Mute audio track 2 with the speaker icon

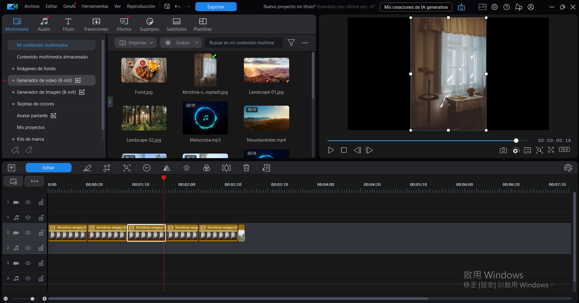coord(28,248)
